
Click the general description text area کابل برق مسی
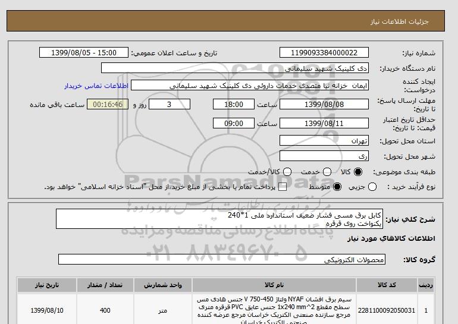[219, 219]
